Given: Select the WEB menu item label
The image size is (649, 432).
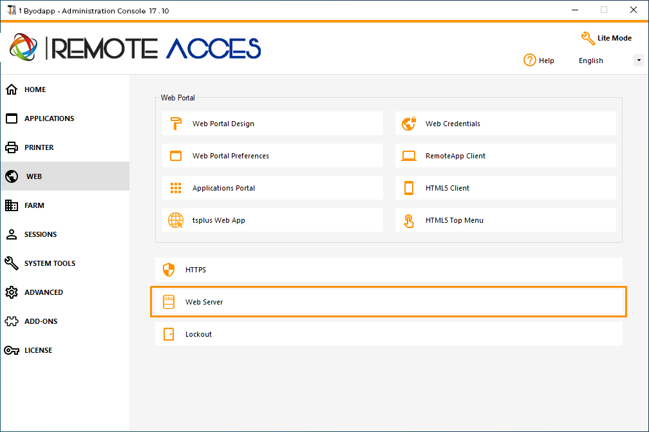Looking at the screenshot, I should click(34, 176).
